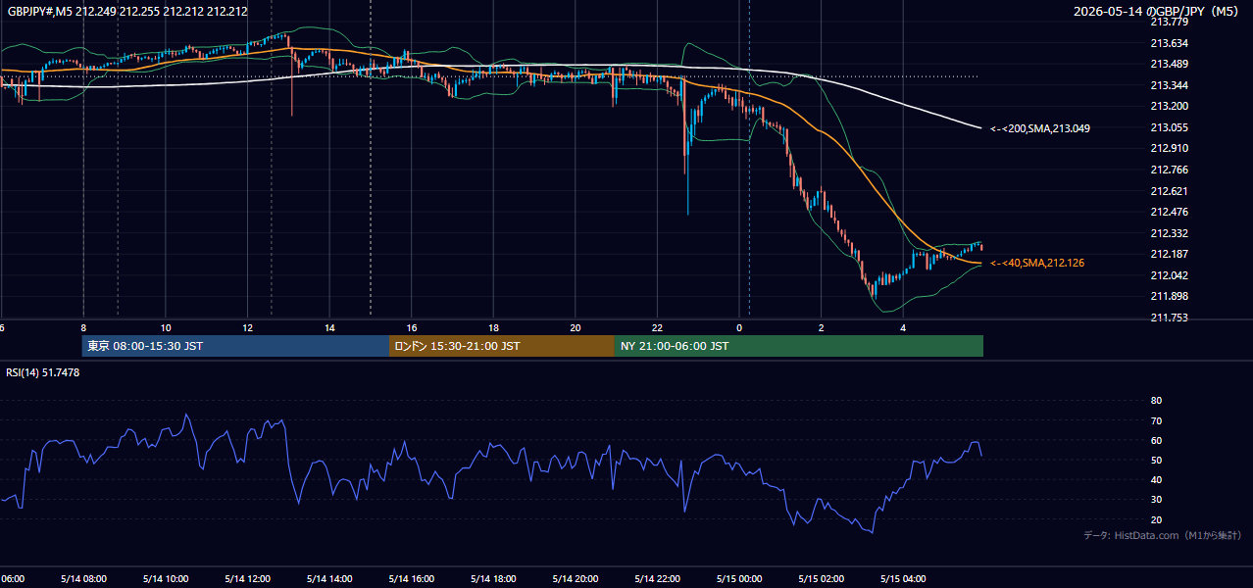Screen dimensions: 1253x588
Task: Click the '5/14 20:00' bottom time label
Action: pos(575,579)
